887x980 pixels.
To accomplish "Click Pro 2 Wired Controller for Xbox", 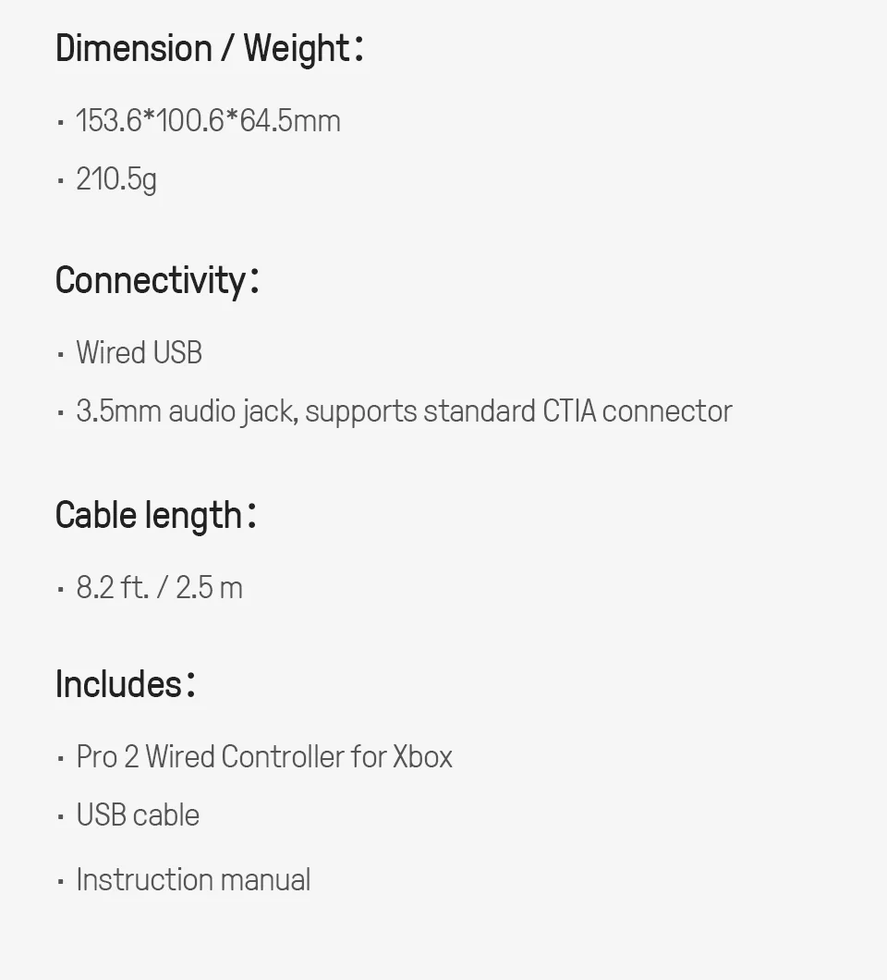I will (264, 757).
